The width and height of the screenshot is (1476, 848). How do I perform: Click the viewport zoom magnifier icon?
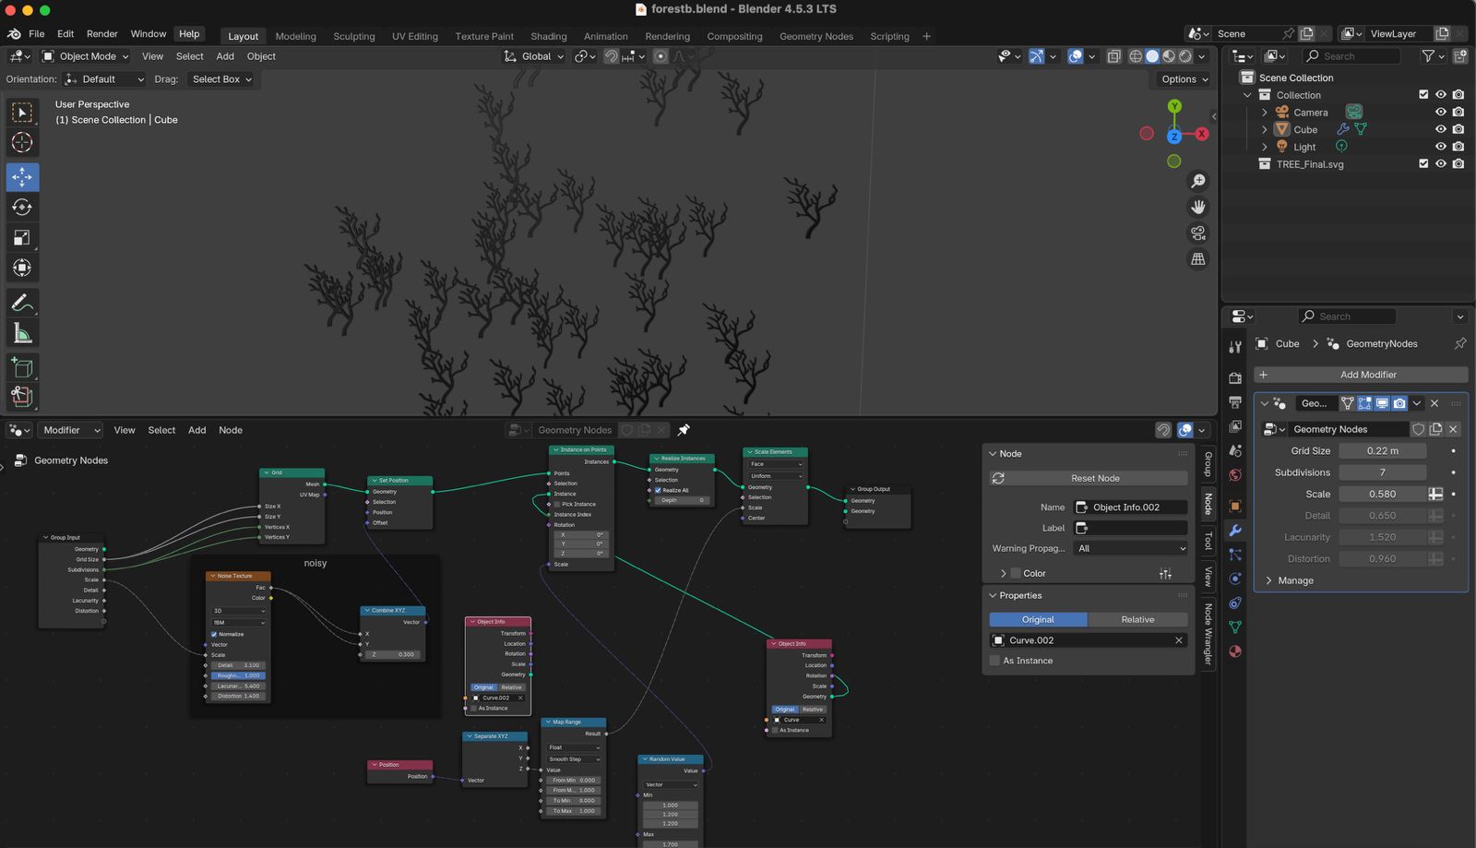coord(1198,181)
